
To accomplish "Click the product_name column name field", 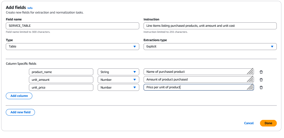I will pos(61,72).
